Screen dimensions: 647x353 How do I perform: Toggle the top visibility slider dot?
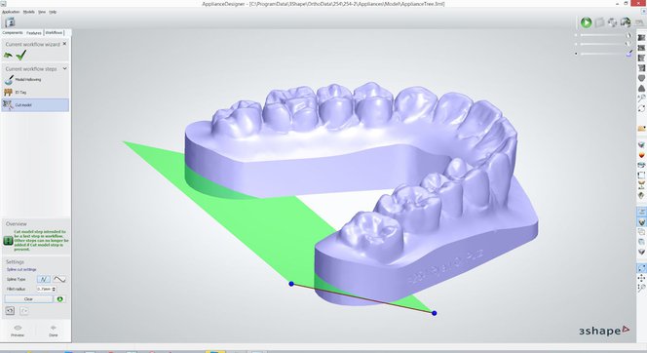point(576,35)
